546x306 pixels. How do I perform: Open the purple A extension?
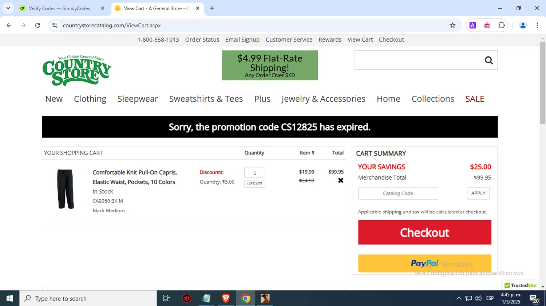[x=472, y=25]
